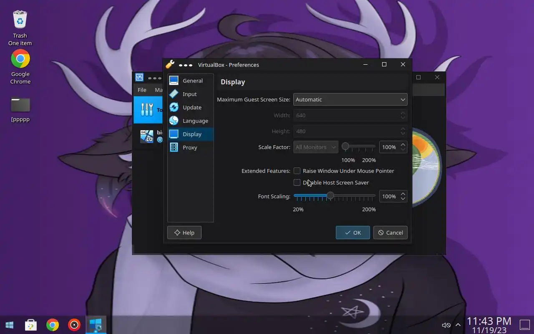Image resolution: width=534 pixels, height=334 pixels.
Task: Click the Height field down arrow
Action: point(403,134)
